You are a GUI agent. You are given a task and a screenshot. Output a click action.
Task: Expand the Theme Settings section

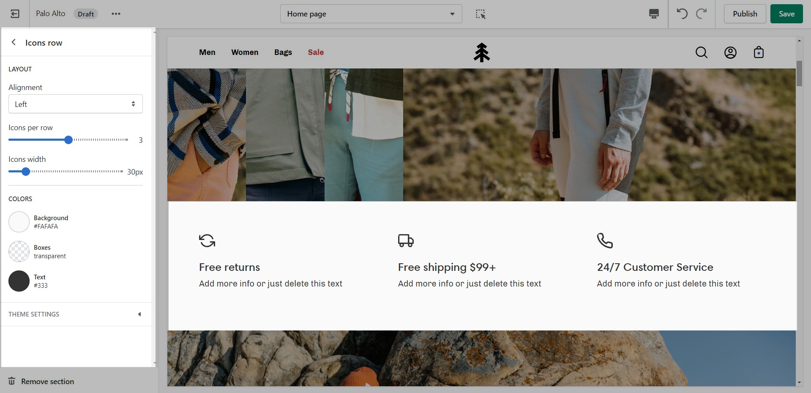click(x=76, y=314)
